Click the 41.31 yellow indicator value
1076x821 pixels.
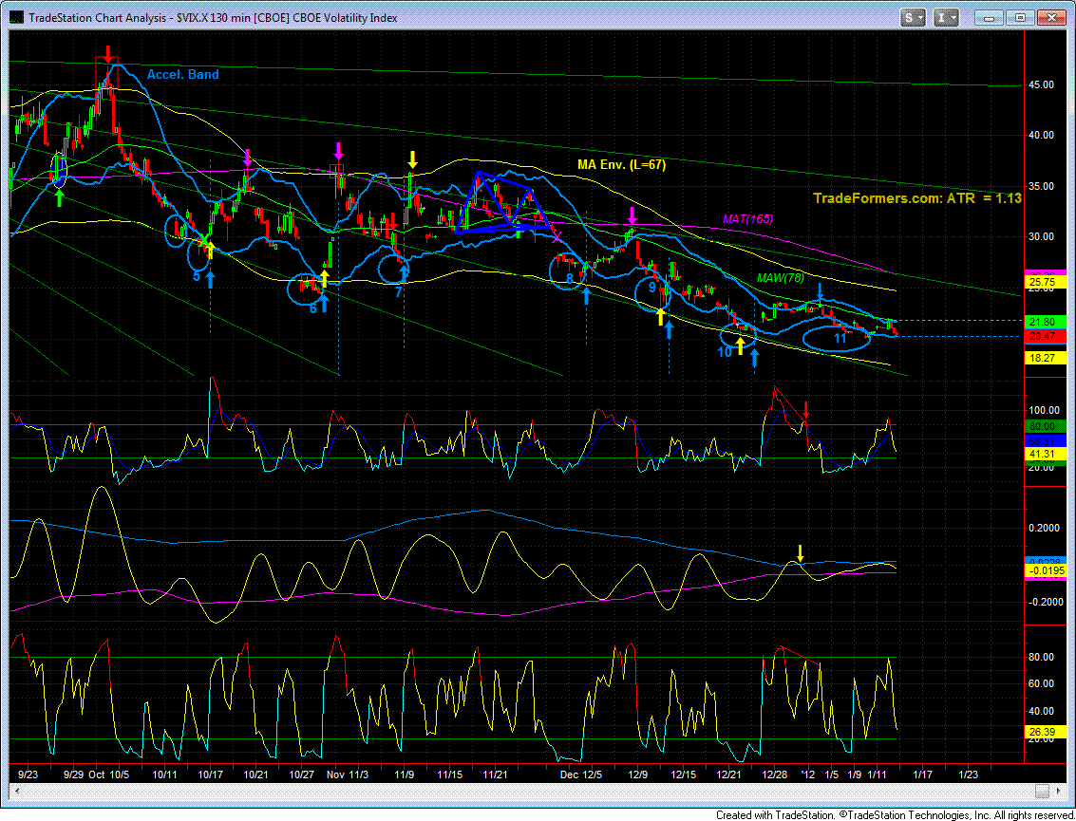(1045, 454)
